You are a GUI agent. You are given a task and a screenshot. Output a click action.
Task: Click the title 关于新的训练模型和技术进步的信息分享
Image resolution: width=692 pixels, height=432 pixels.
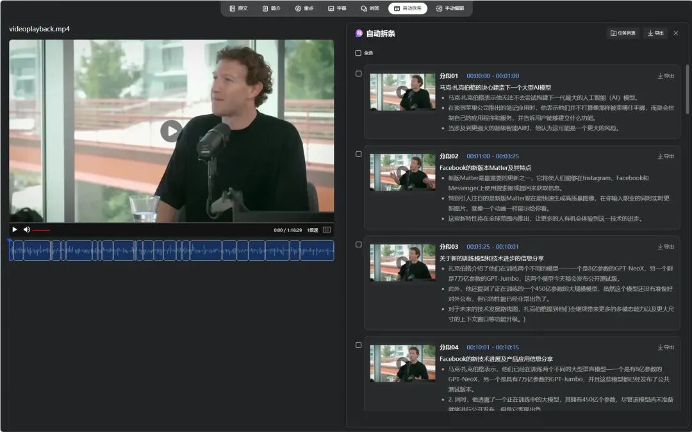pyautogui.click(x=491, y=258)
